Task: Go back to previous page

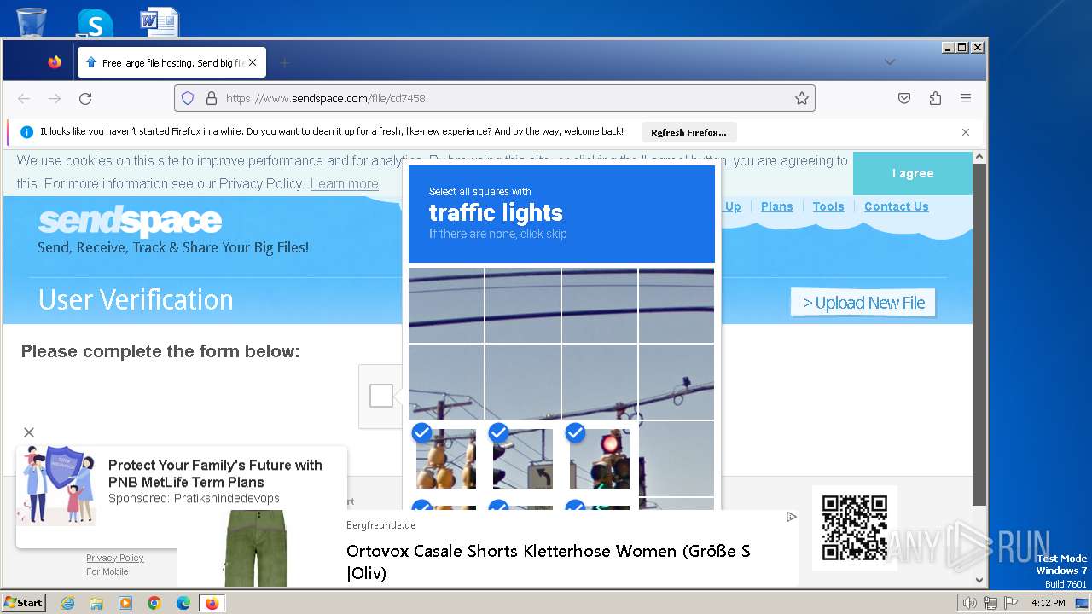Action: (24, 99)
